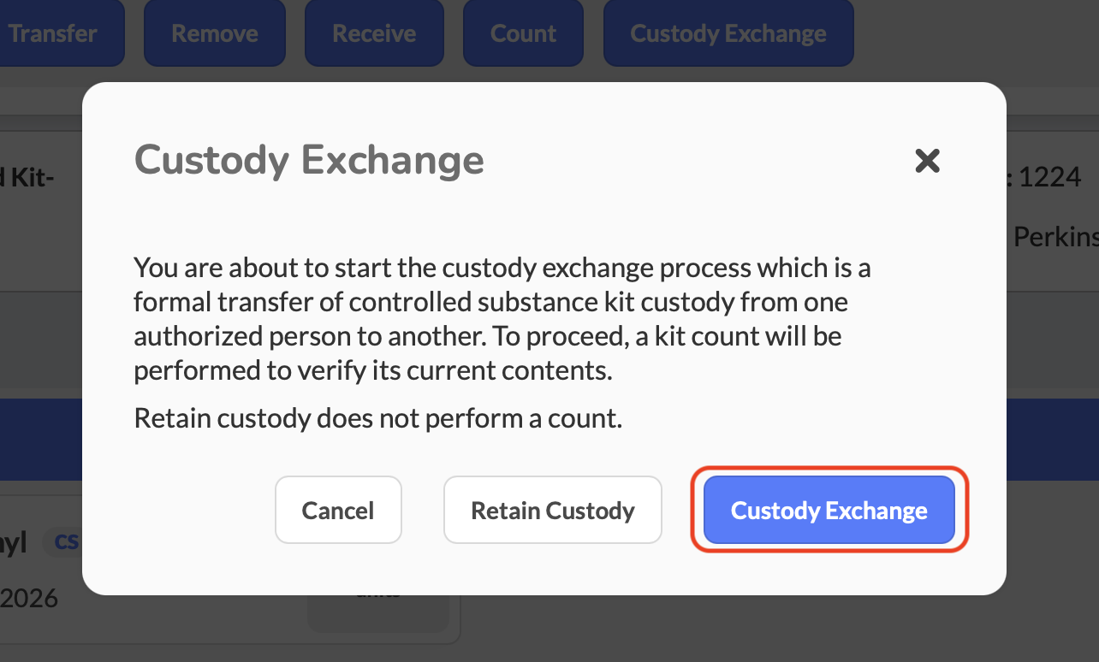The width and height of the screenshot is (1099, 662).
Task: Select the Receive button in top toolbar
Action: [x=374, y=33]
